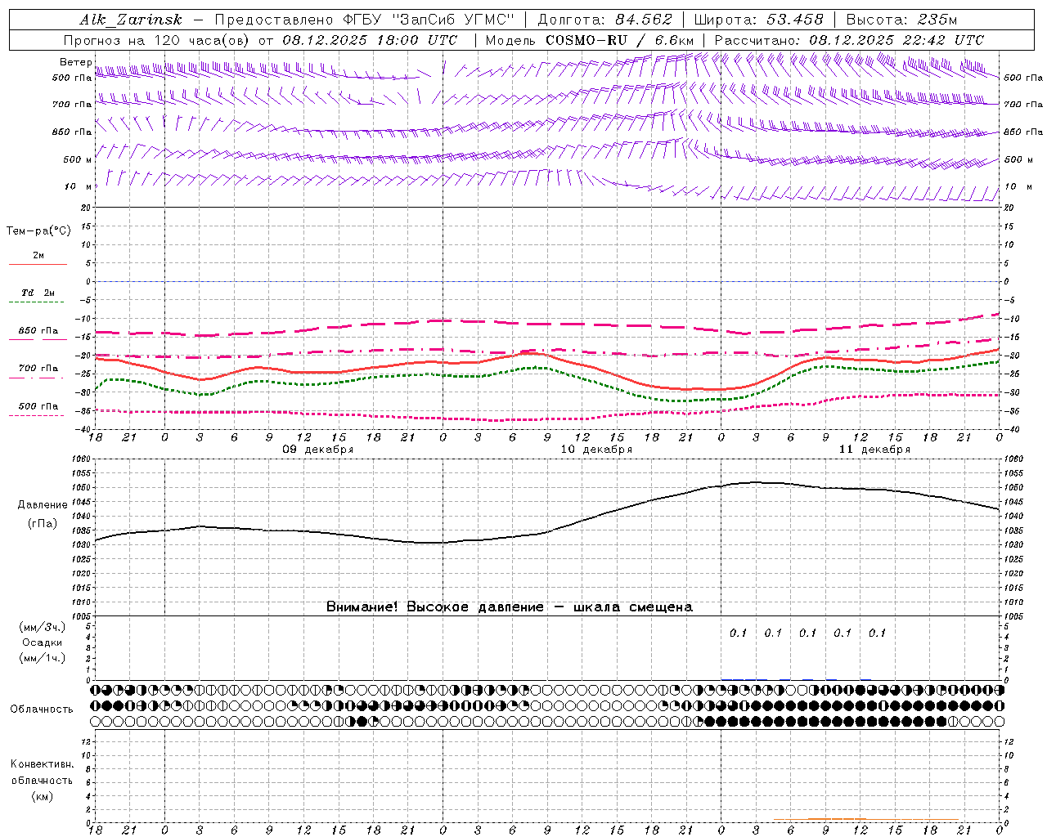Click the '2м' temperature legend label
Viewport: 1047px width, 837px height.
pos(38,256)
